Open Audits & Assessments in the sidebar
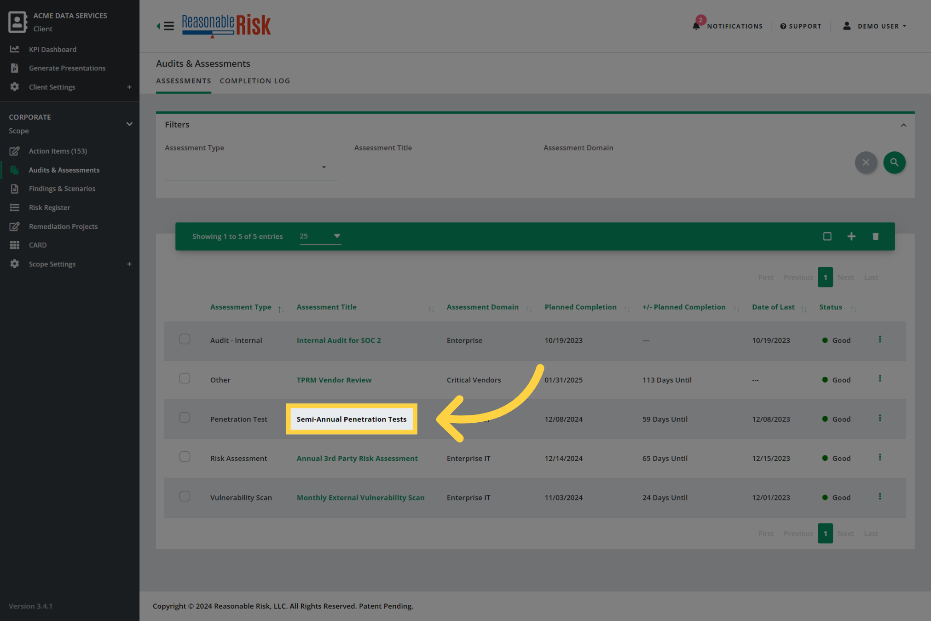The image size is (931, 621). 64,170
